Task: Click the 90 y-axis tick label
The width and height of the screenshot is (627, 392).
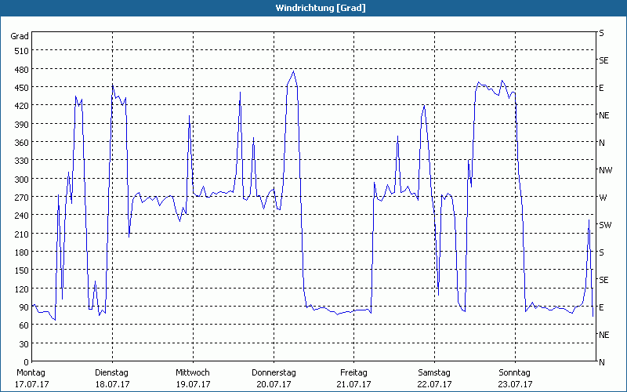Action: (x=23, y=307)
